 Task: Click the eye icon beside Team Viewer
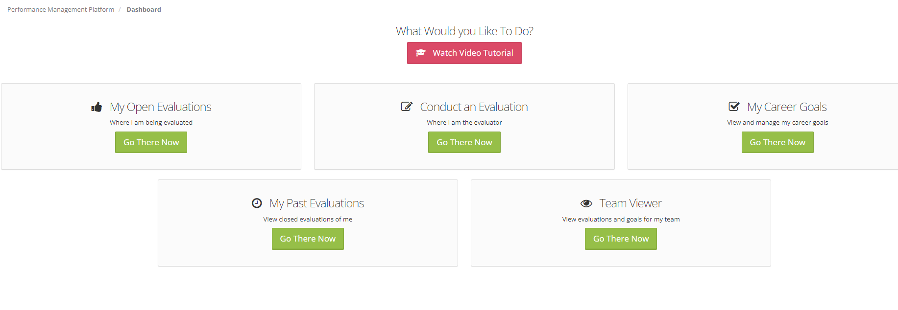point(586,203)
